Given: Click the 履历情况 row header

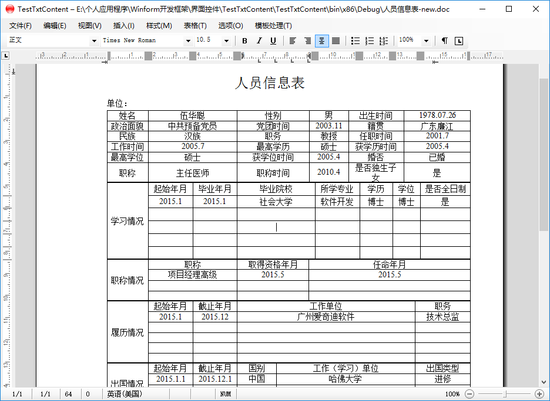Looking at the screenshot, I should tap(128, 332).
